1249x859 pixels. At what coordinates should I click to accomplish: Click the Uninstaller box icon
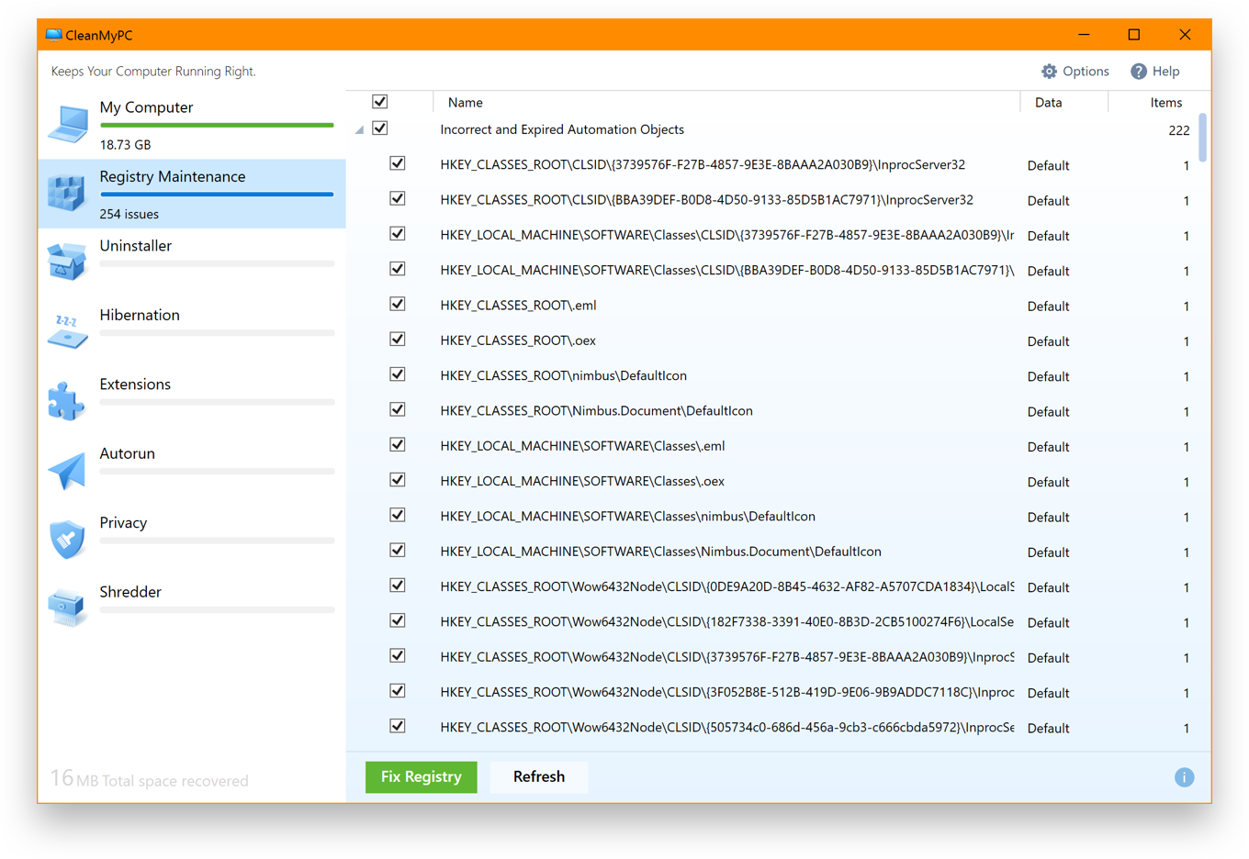(67, 262)
